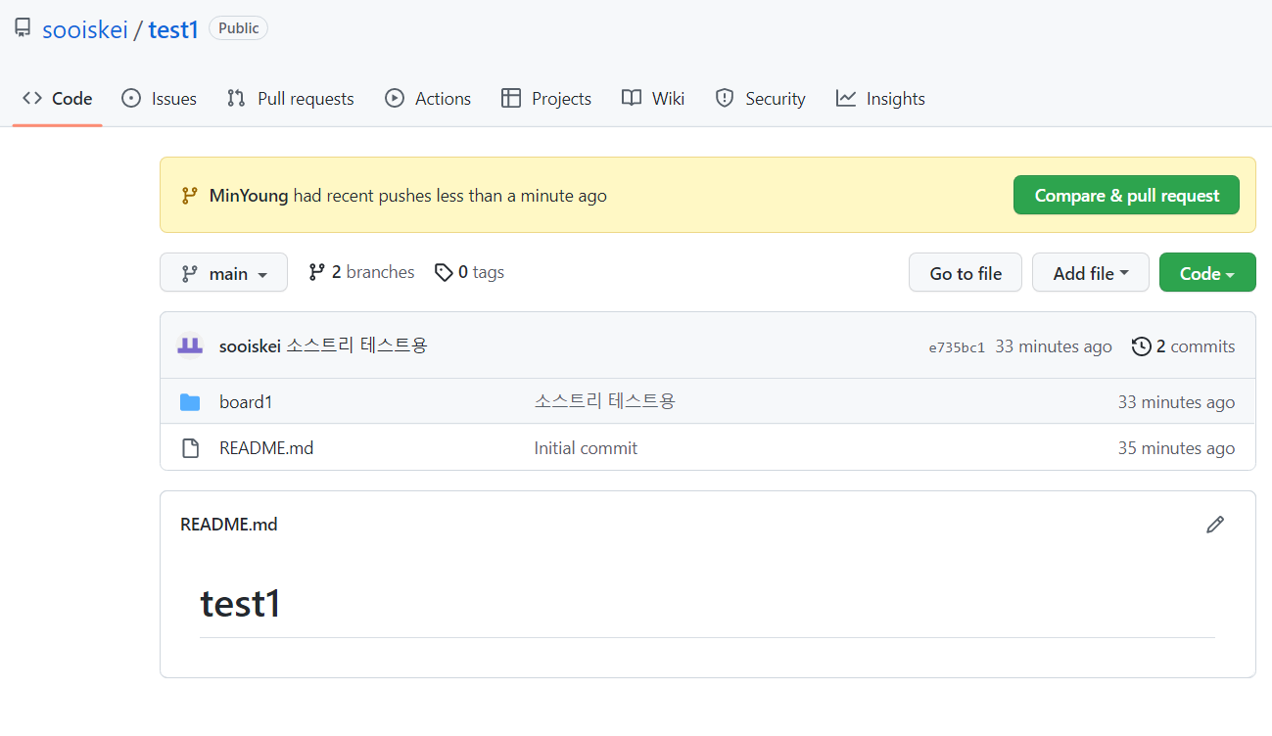Click the branch icon in the yellow banner
The height and width of the screenshot is (736, 1272).
tap(189, 196)
